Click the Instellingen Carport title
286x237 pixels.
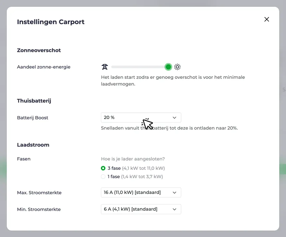tap(51, 22)
